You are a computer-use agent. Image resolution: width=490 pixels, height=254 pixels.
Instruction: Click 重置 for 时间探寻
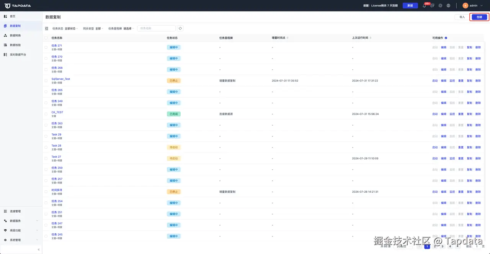click(x=461, y=192)
